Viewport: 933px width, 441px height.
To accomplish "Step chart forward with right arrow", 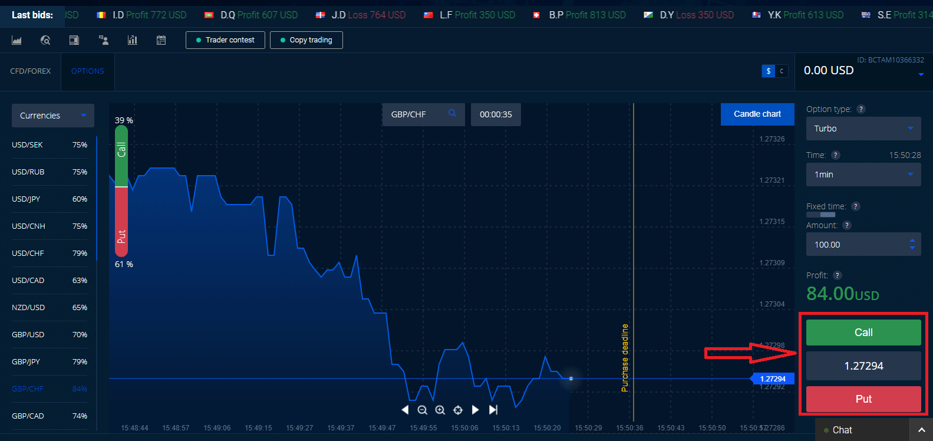I will tap(475, 410).
